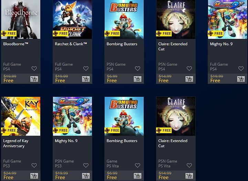Add PS4 Claire: Extended Cut to cart
This screenshot has height=181, width=248.
click(189, 79)
